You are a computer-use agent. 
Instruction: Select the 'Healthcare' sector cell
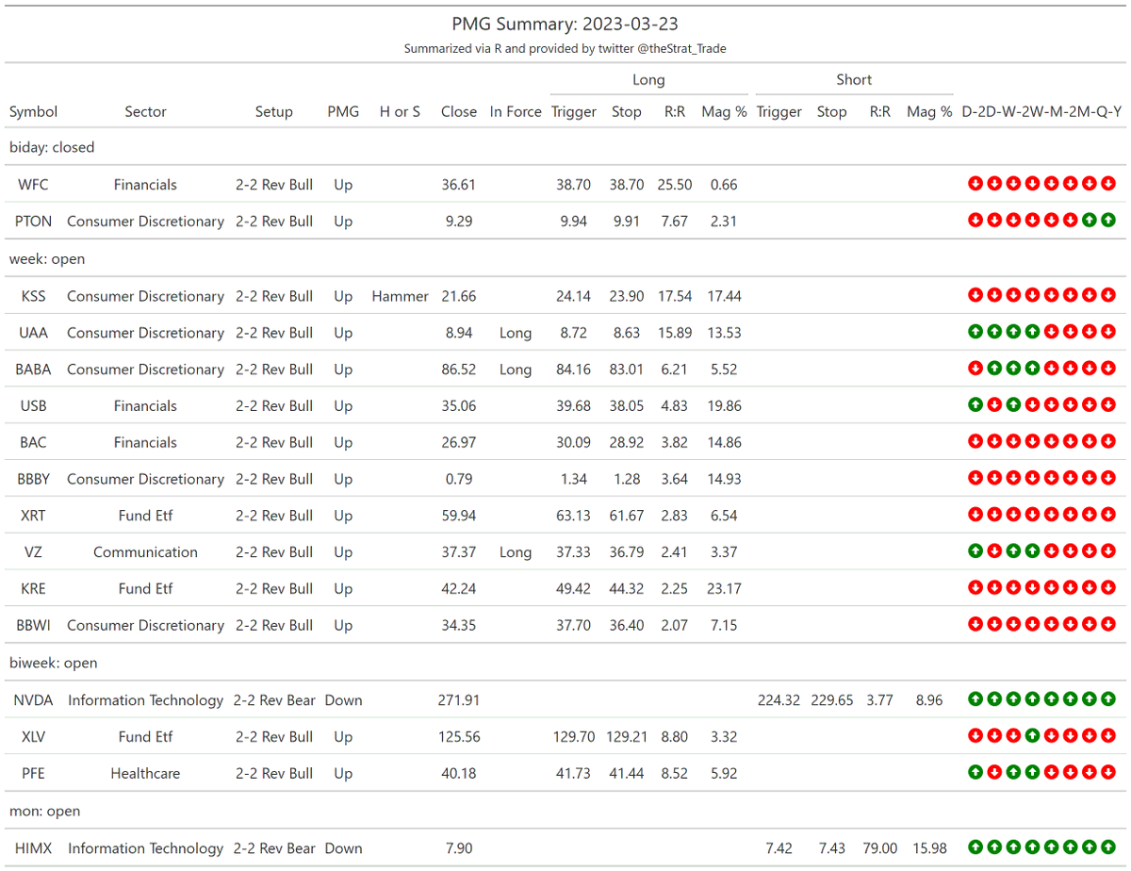(145, 773)
